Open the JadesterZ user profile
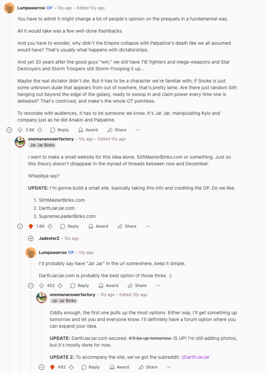Viewport: 266px width, 373px height. point(49,239)
